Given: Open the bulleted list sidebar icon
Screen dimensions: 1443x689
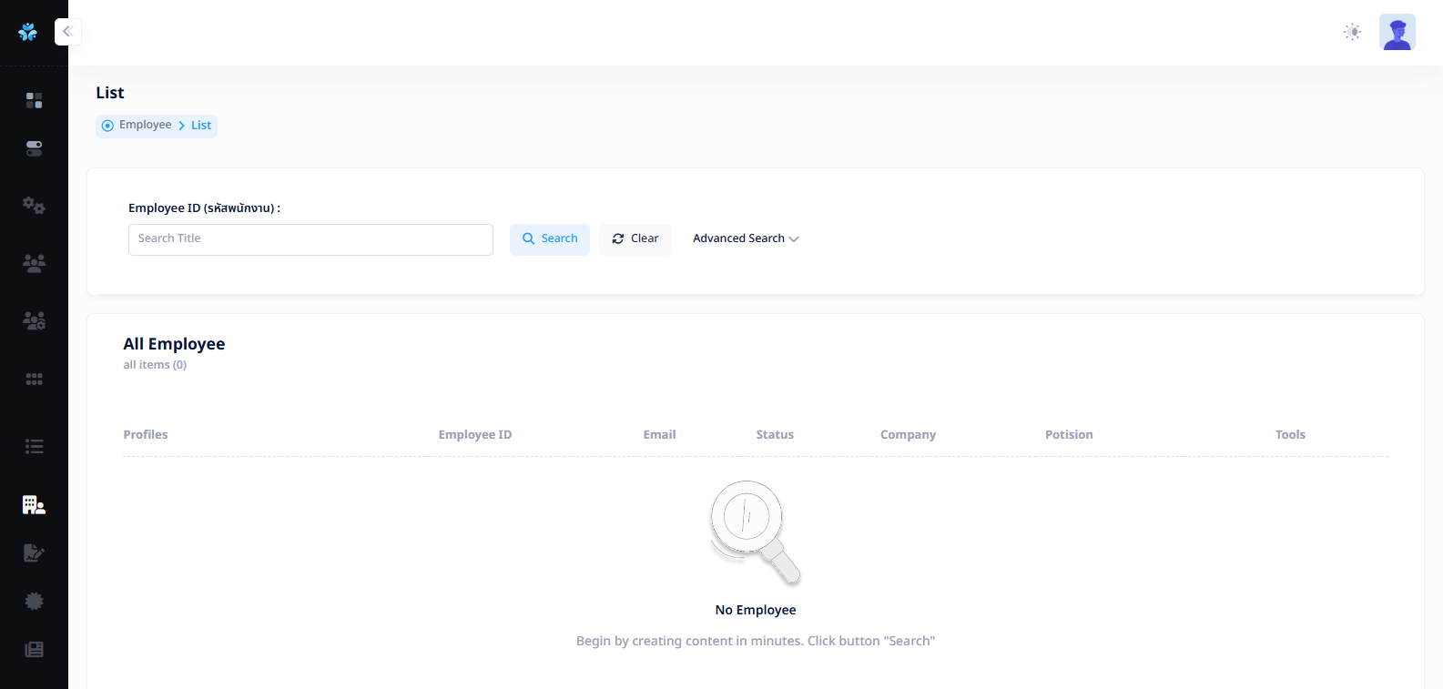Looking at the screenshot, I should click(34, 446).
